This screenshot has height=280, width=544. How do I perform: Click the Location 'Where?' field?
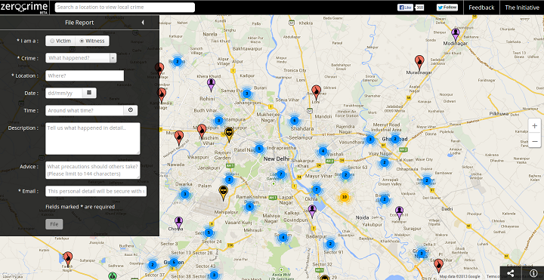(x=85, y=75)
